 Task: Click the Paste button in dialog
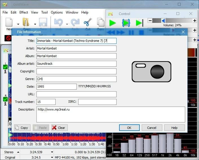click(x=41, y=128)
